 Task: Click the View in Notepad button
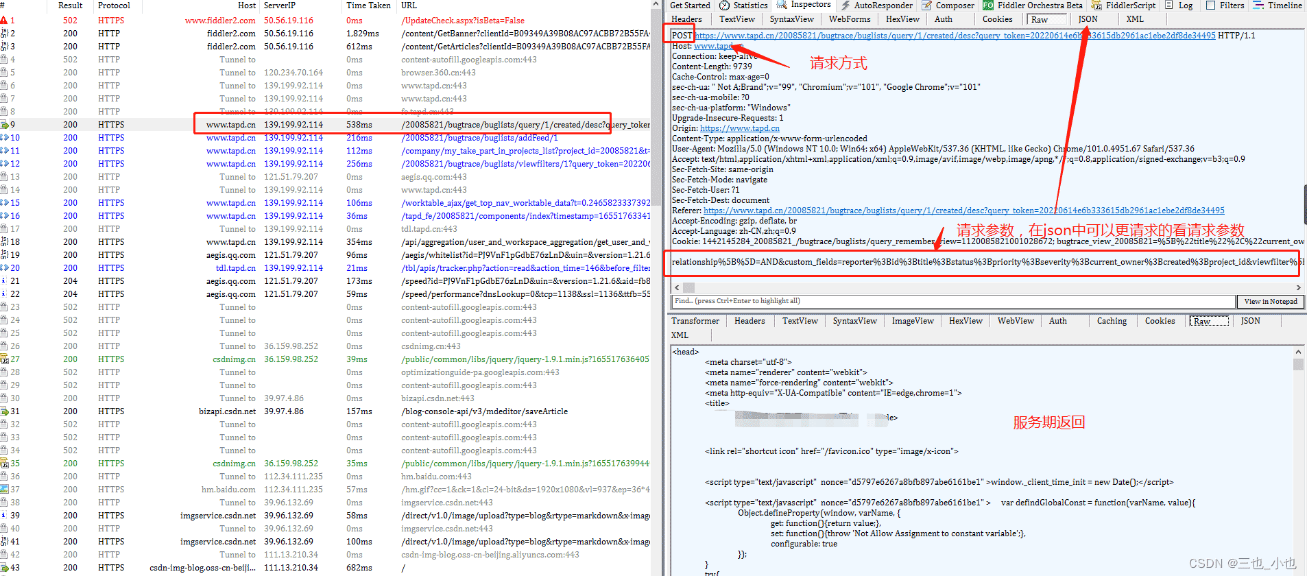tap(1270, 301)
